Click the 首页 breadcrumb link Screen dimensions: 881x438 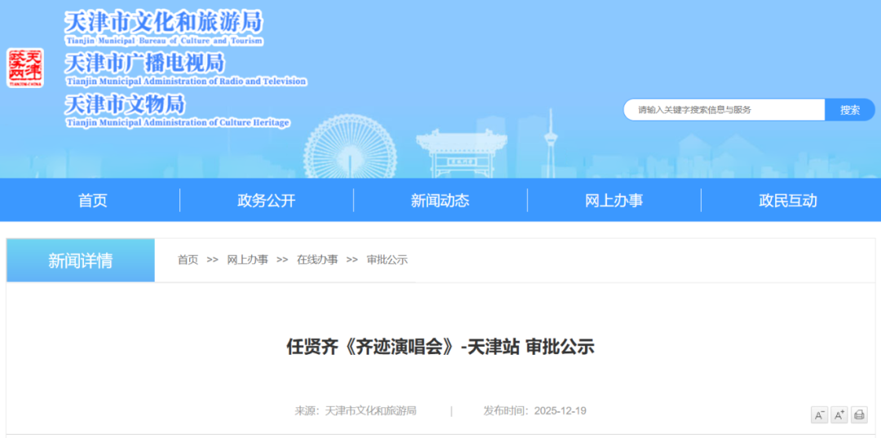[188, 260]
